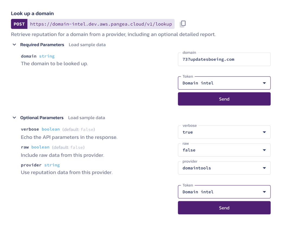The image size is (282, 226).
Task: Click the provider dropdown arrow icon
Action: (x=264, y=168)
